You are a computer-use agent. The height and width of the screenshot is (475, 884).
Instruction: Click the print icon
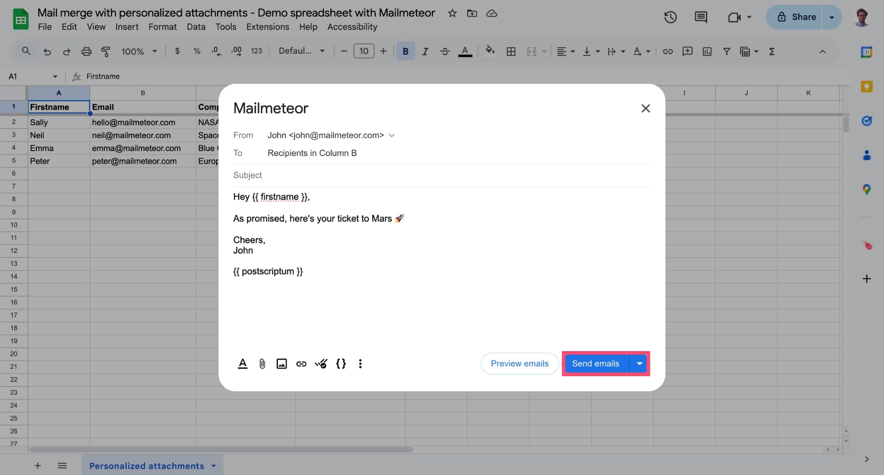[86, 51]
